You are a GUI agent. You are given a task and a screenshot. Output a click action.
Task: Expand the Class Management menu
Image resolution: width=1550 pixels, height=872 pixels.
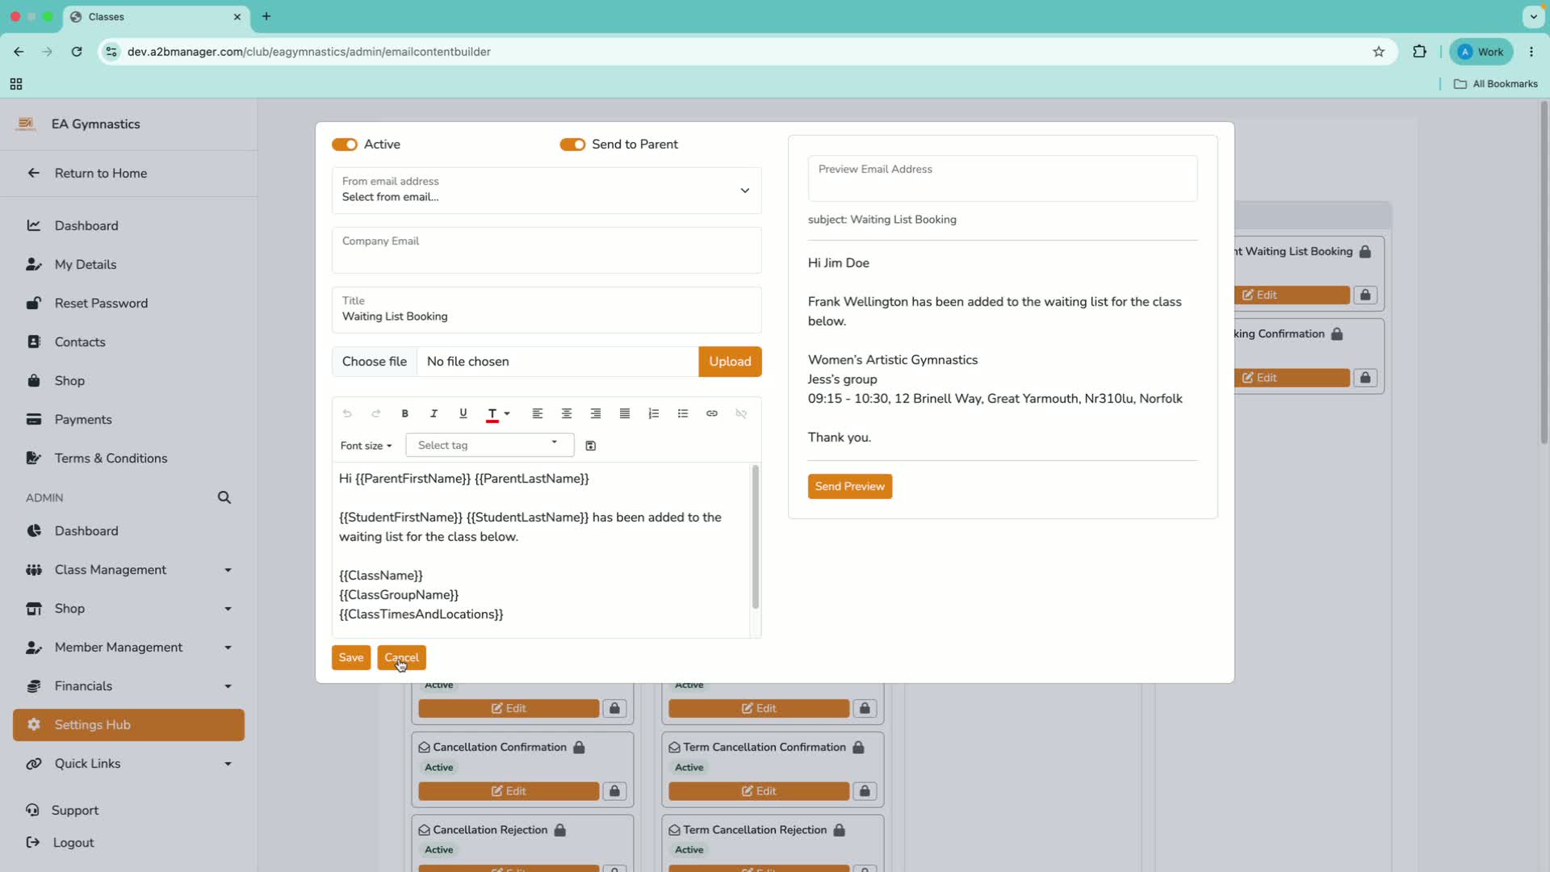[128, 570]
